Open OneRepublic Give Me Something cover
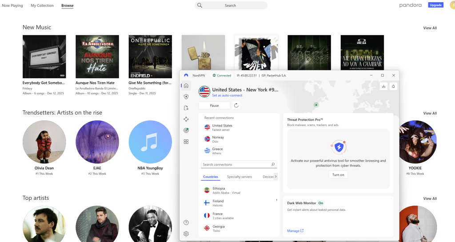 coord(150,56)
